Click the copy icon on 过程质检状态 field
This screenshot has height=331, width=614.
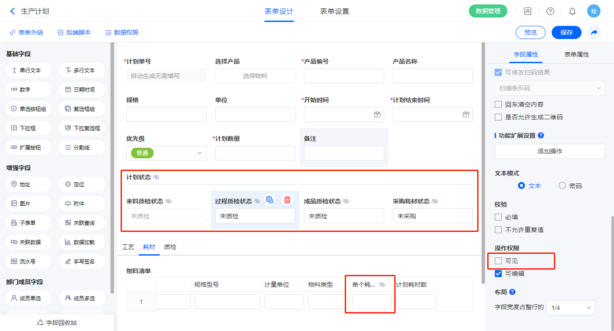(270, 200)
